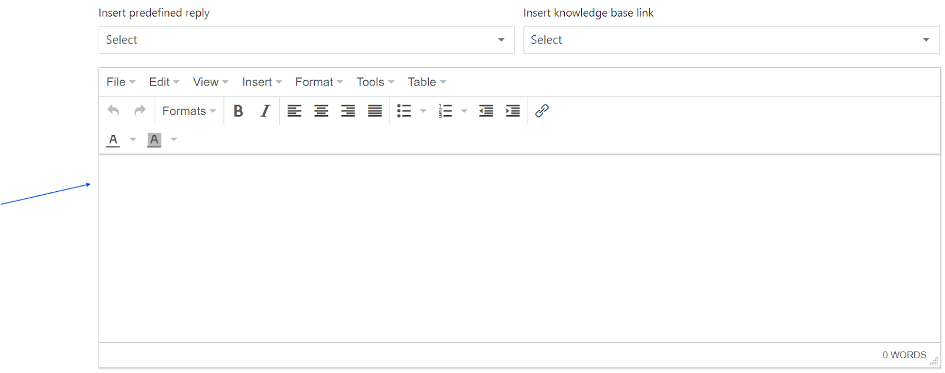Toggle Bold formatting

click(238, 111)
